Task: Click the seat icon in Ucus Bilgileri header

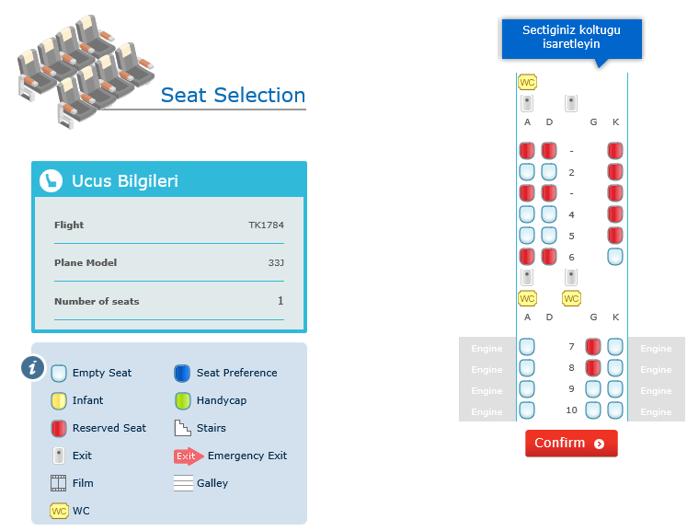Action: tap(52, 180)
